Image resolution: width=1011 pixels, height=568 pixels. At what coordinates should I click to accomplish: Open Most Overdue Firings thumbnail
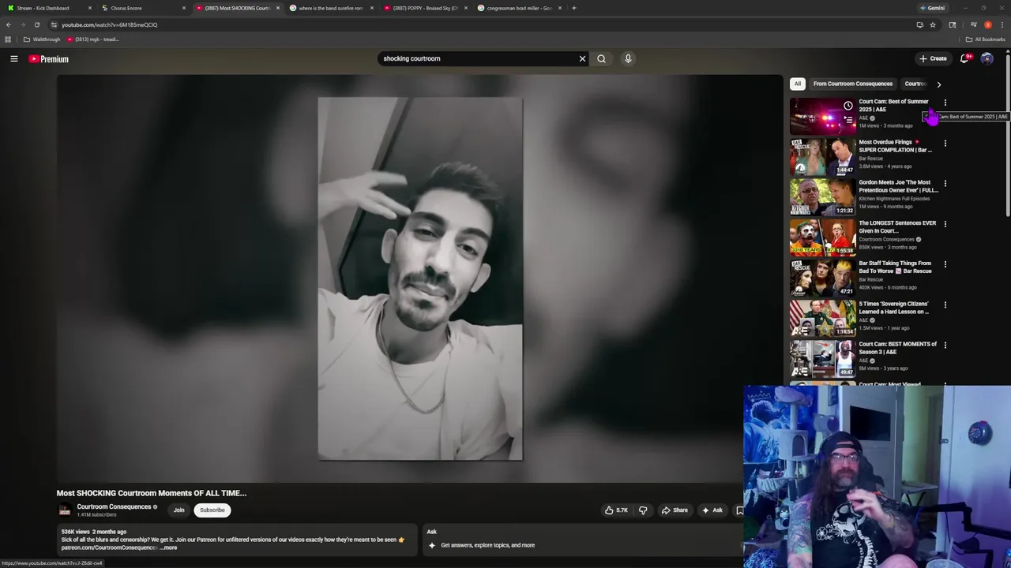(822, 156)
